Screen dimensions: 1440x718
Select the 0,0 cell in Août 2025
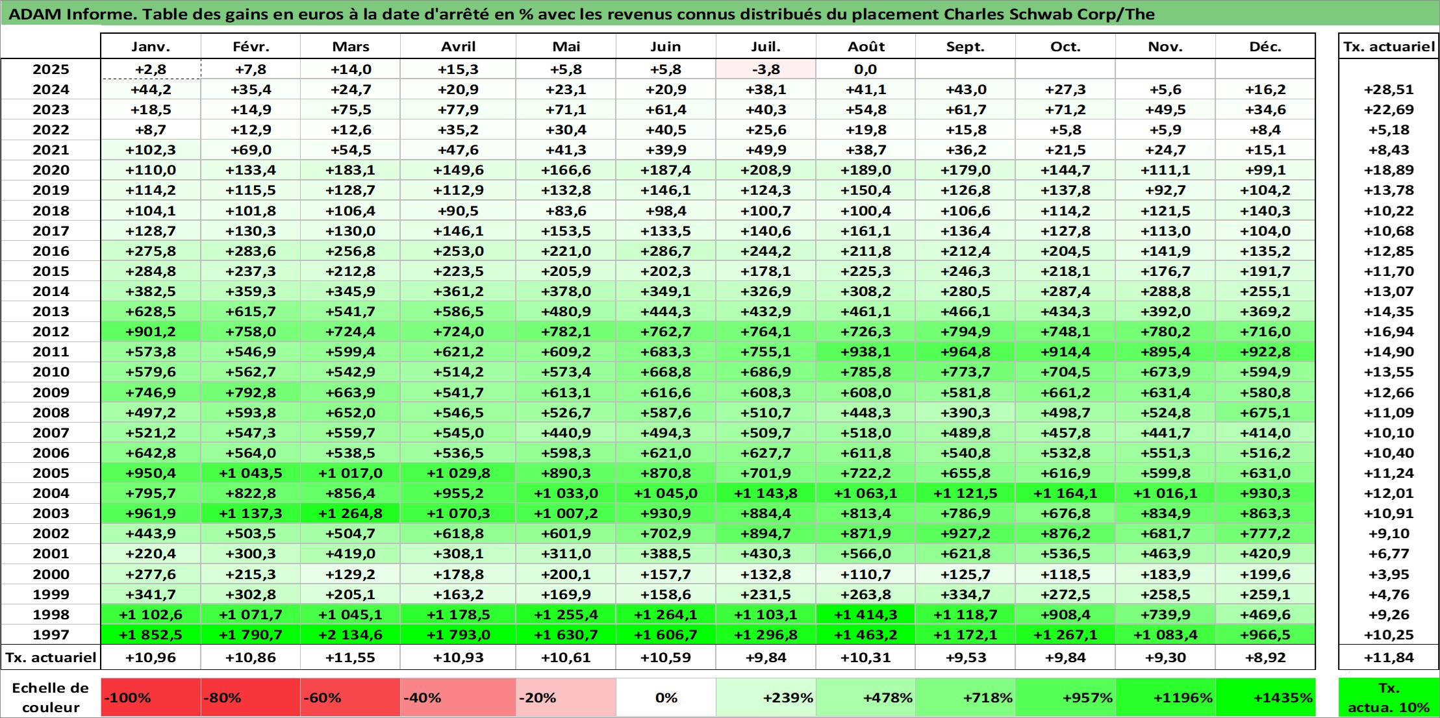tap(866, 69)
